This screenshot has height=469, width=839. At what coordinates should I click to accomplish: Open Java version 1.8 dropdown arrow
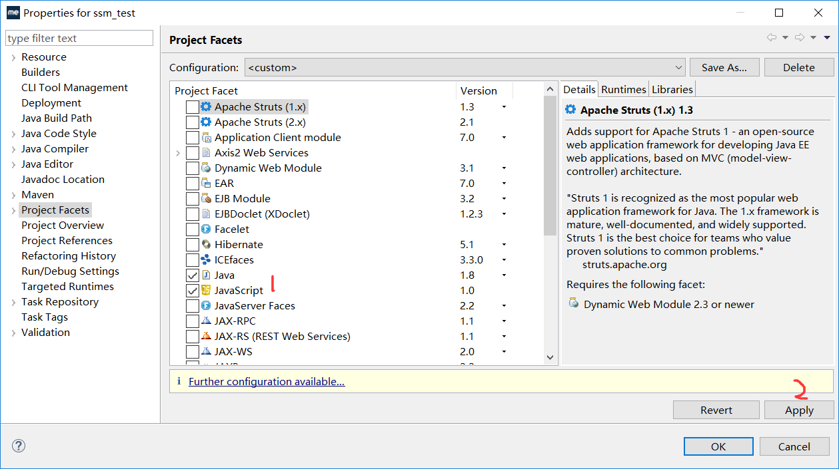click(504, 275)
